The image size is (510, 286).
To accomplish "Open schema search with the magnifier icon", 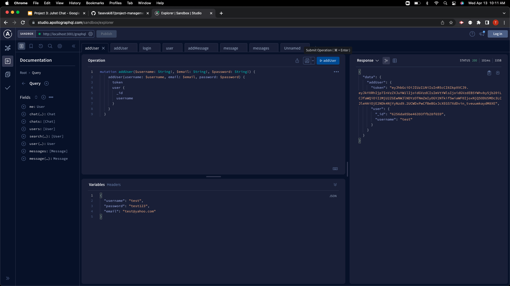I will [x=50, y=46].
